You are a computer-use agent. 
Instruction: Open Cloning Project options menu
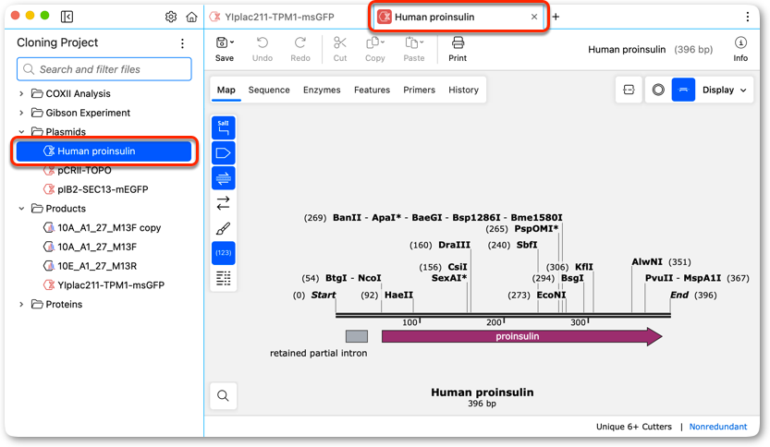tap(182, 43)
